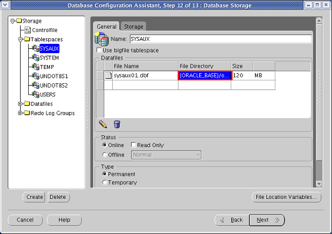Click the SYSAUX tablespace icon in tree
The image size is (332, 234).
click(35, 48)
